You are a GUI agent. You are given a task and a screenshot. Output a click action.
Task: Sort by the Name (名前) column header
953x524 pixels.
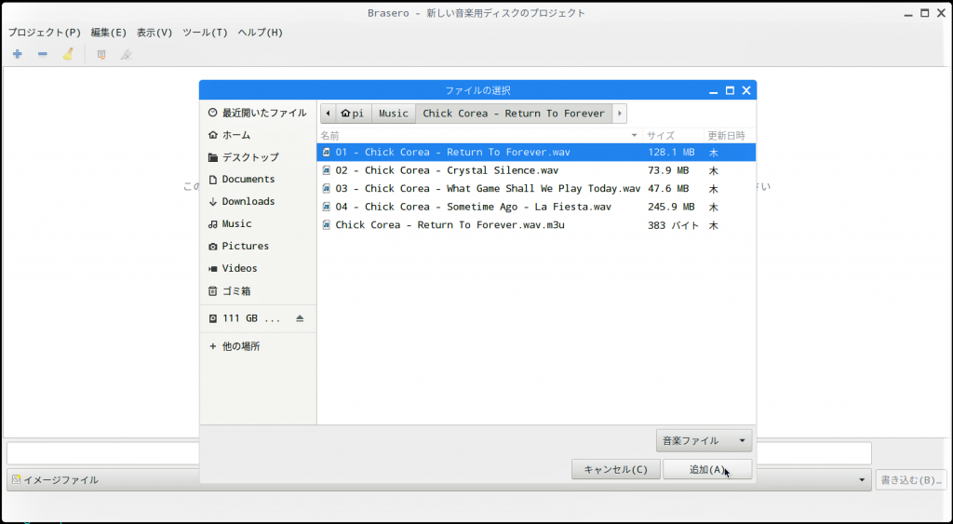coord(479,136)
